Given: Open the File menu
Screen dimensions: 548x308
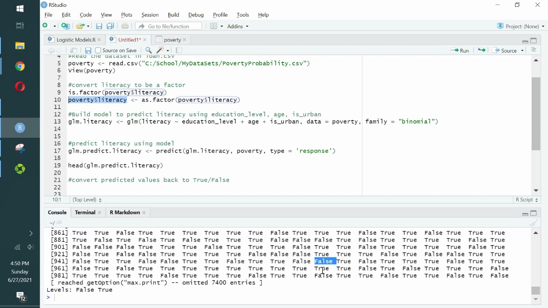Looking at the screenshot, I should coord(48,15).
